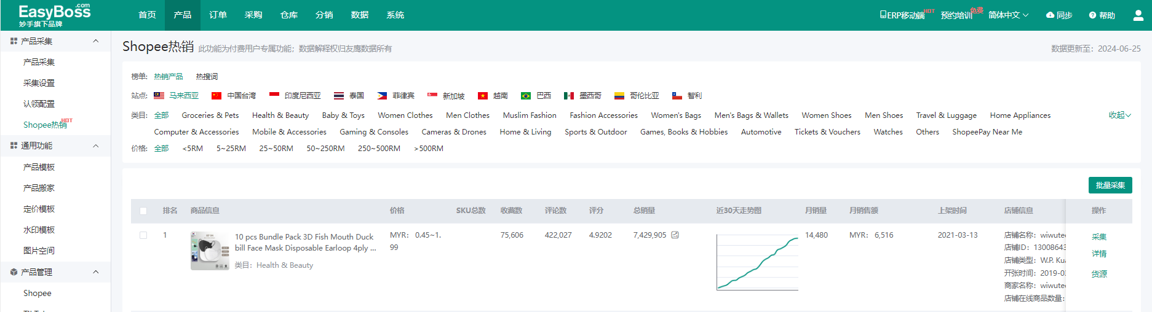Click the 通用功能 section grid icon
Image resolution: width=1152 pixels, height=312 pixels.
(14, 146)
